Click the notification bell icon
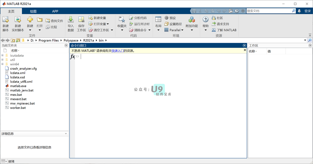Viewport: 313px width, 164px height. point(299,11)
